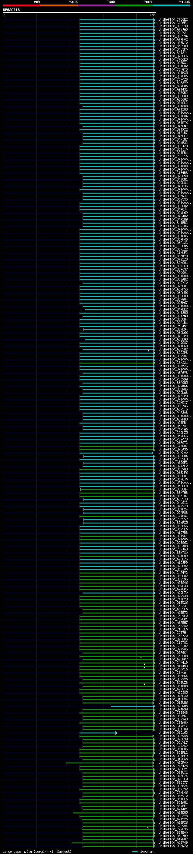Select hit label UniRef100_Q22MB4

(173, 456)
